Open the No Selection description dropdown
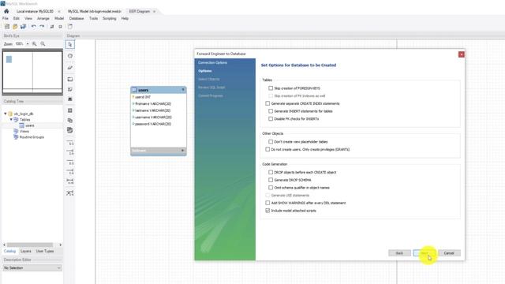505x284 pixels. coord(32,268)
